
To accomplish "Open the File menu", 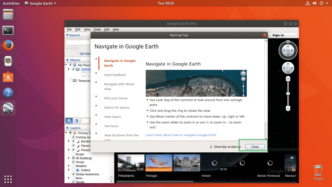I will tap(69, 29).
